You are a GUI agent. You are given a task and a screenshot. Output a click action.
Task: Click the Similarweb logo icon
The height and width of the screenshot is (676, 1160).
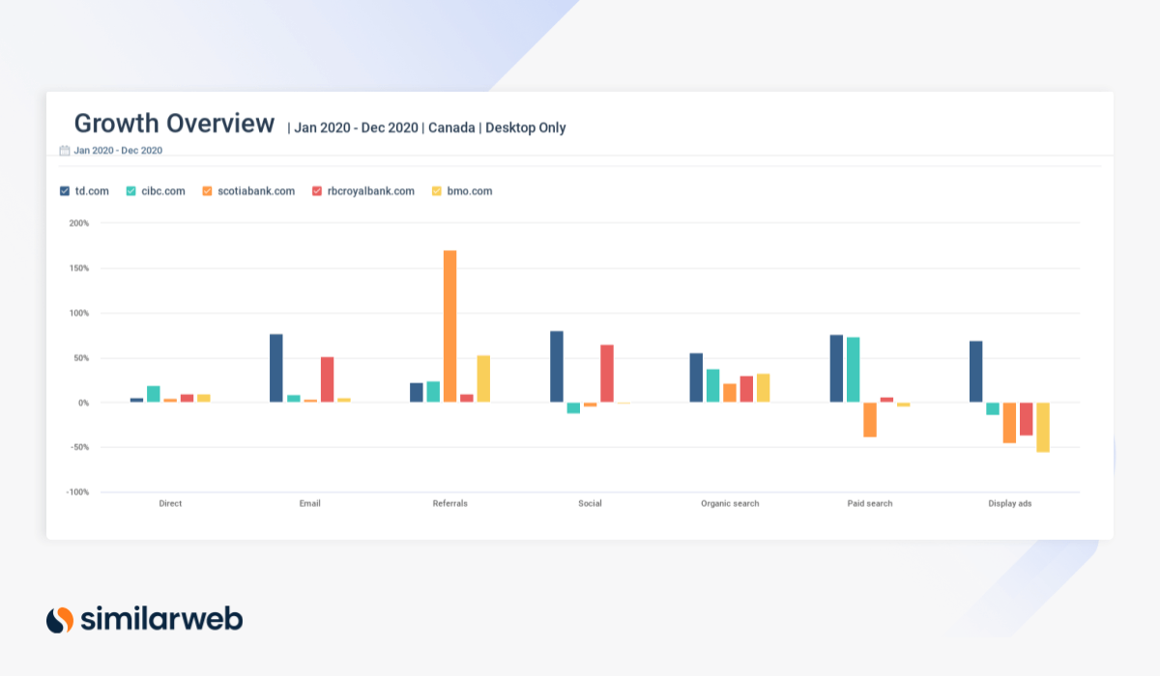pos(60,619)
